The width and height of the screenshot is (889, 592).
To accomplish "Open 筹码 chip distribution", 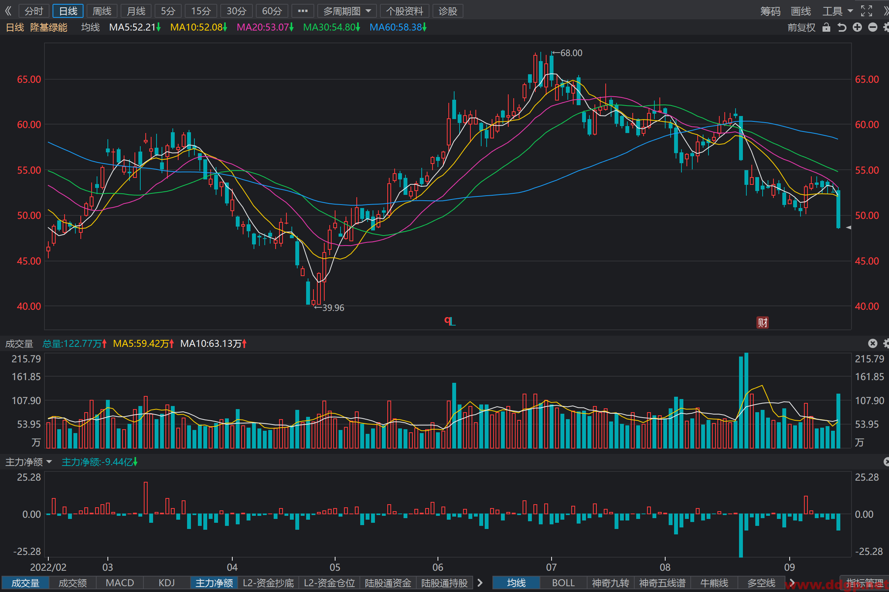I will pos(770,11).
